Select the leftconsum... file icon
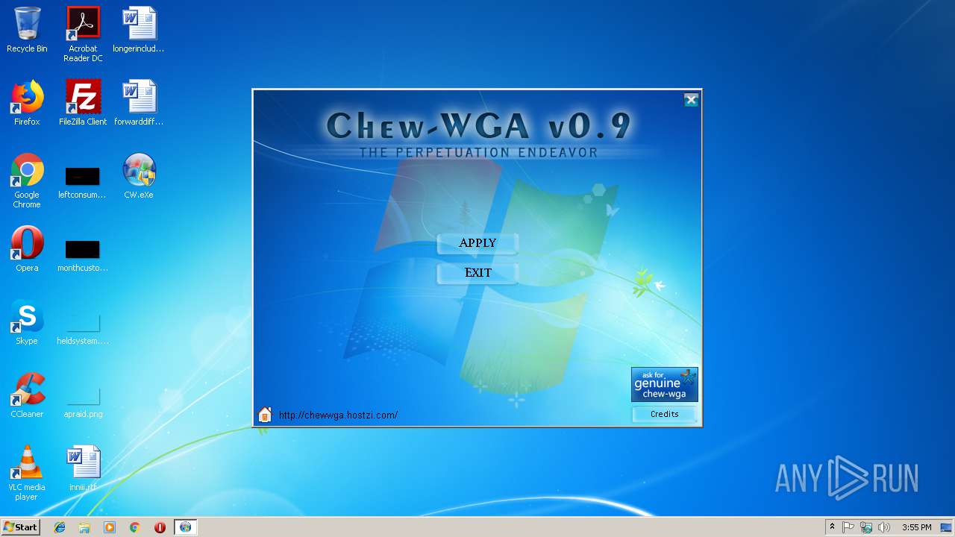The width and height of the screenshot is (955, 537). [x=83, y=182]
